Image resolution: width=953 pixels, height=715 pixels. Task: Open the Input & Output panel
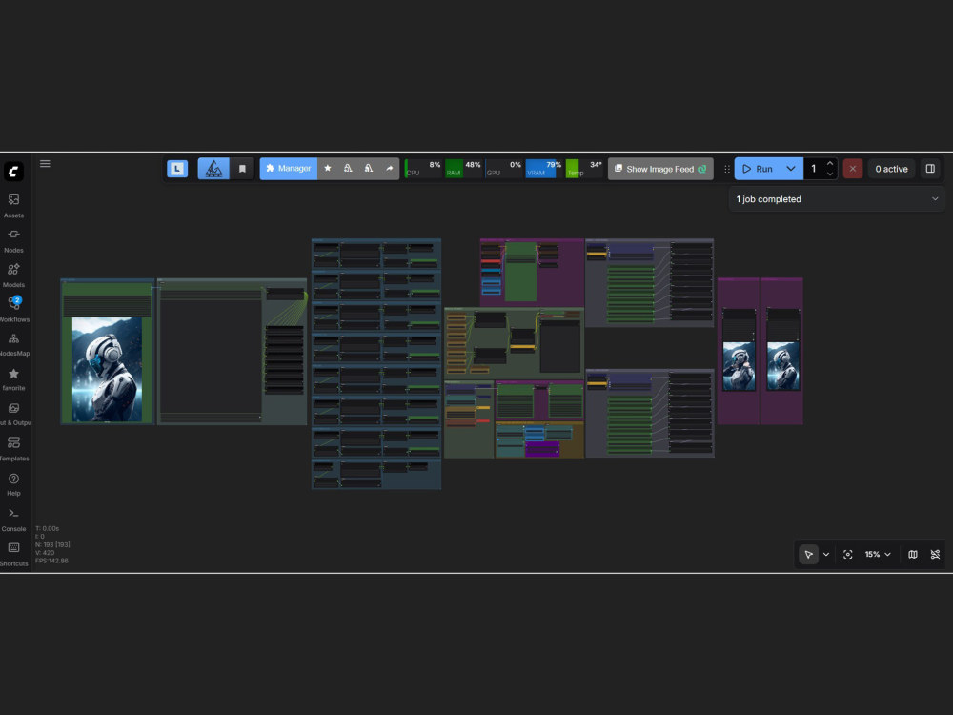point(13,414)
